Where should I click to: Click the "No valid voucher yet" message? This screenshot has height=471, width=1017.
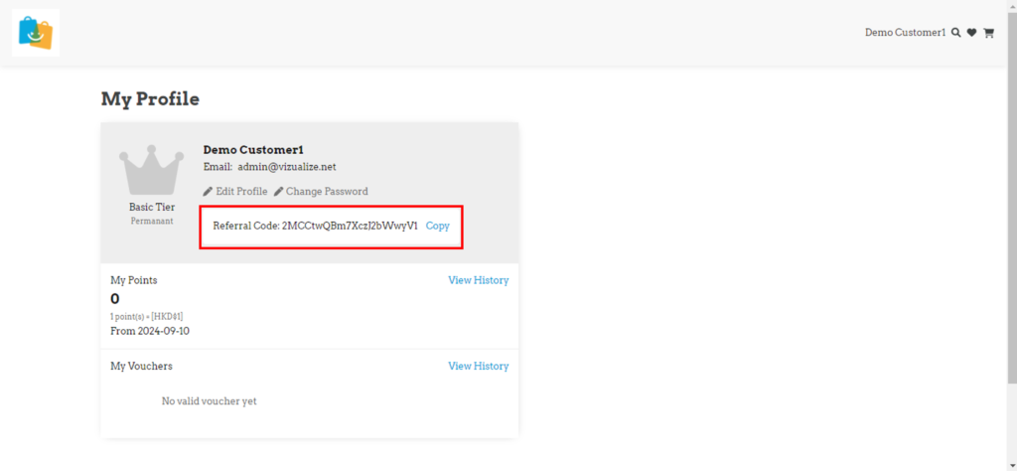click(209, 401)
